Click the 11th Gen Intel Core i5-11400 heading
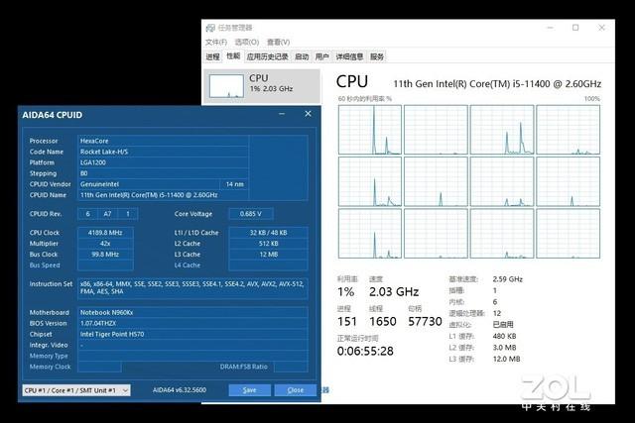The width and height of the screenshot is (635, 423). [497, 84]
